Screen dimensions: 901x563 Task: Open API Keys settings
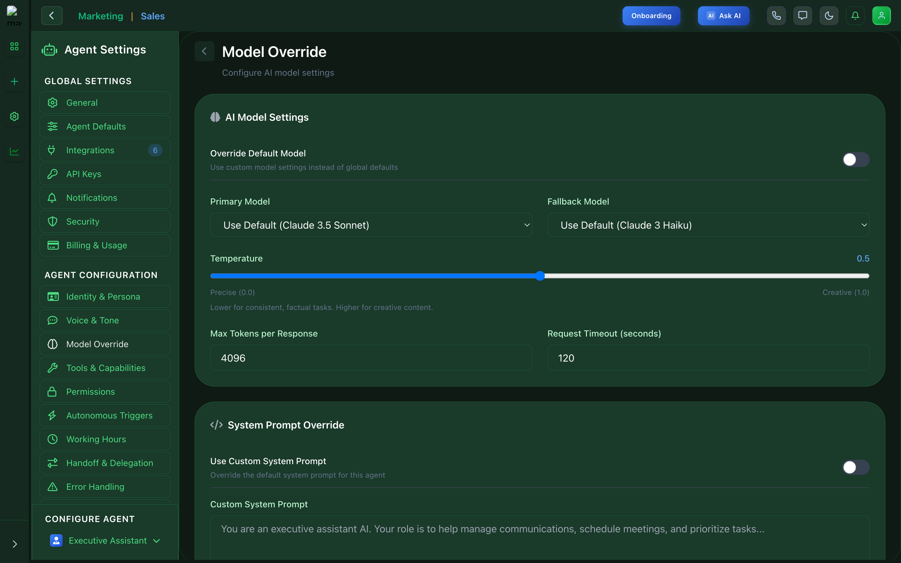click(x=105, y=174)
